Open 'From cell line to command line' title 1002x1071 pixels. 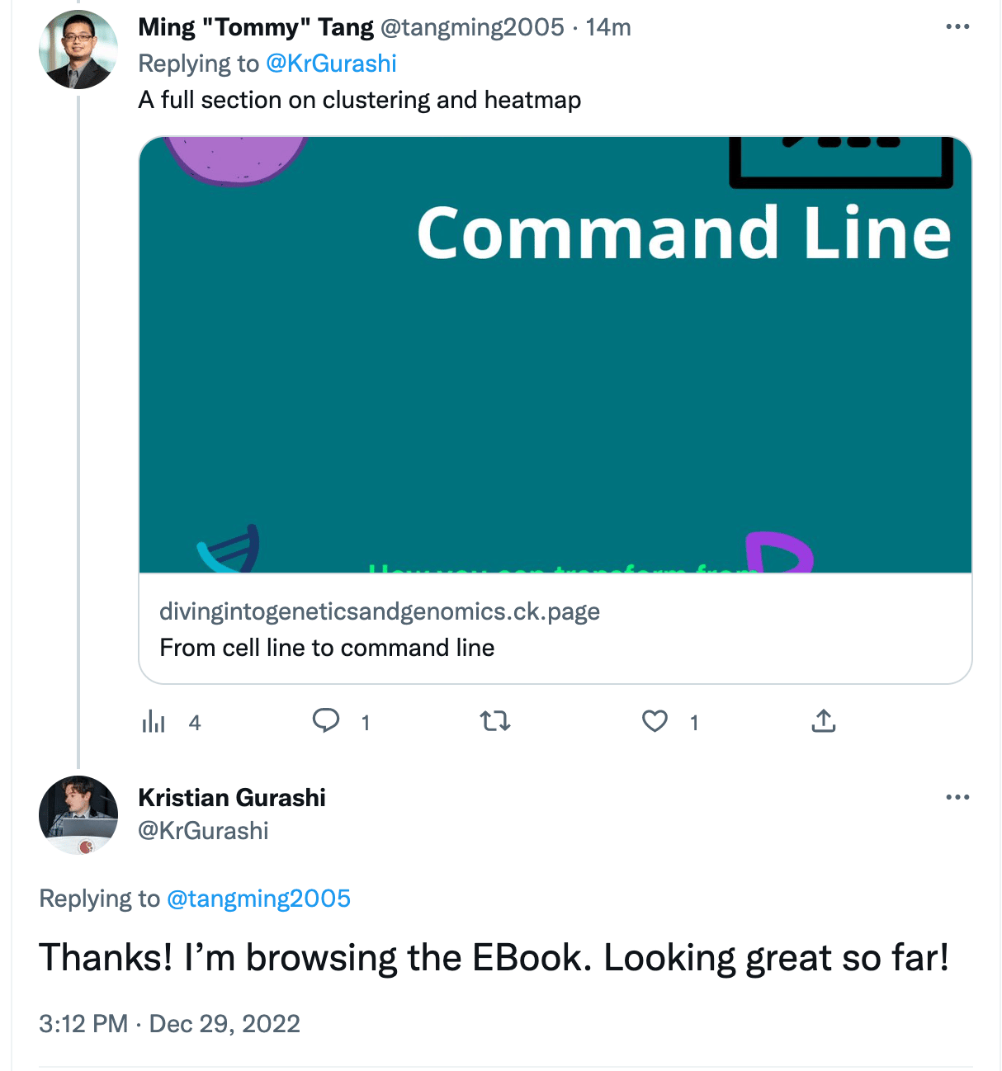[327, 648]
